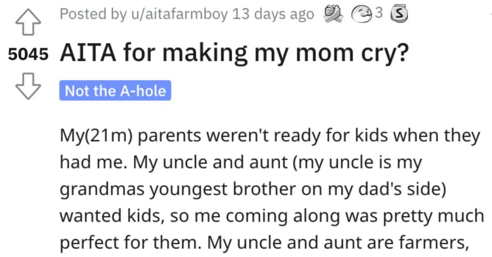Click the text line starting My(21m) parents
The image size is (492, 257).
tap(270, 136)
